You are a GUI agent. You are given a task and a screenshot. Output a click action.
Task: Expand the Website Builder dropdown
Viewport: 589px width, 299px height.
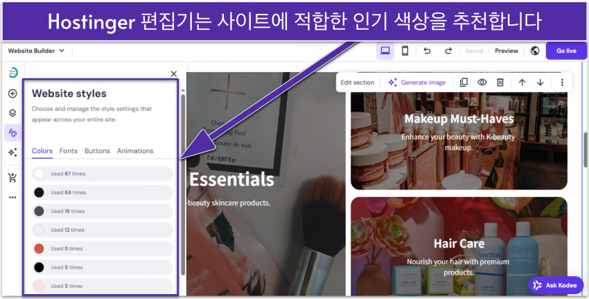click(36, 51)
